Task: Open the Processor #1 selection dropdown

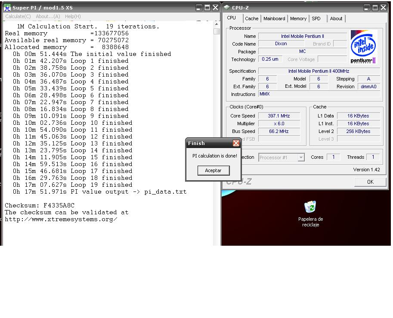Action: tap(282, 157)
